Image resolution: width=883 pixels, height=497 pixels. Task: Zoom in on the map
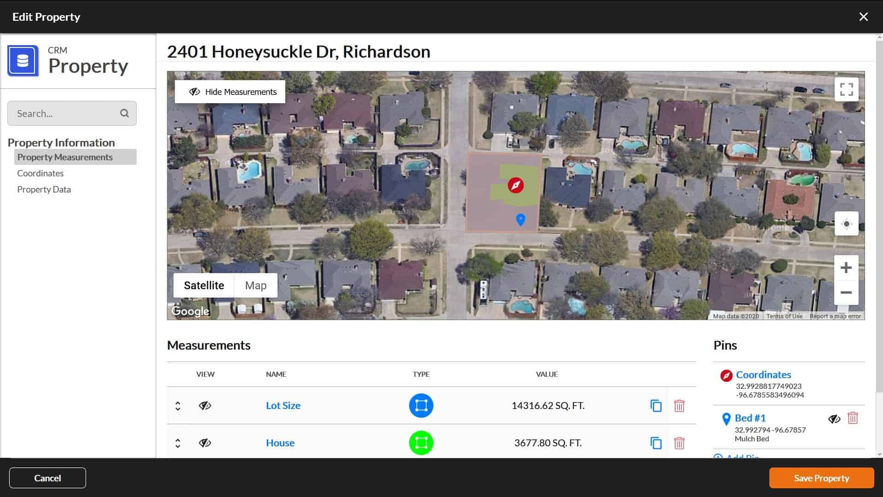click(846, 268)
